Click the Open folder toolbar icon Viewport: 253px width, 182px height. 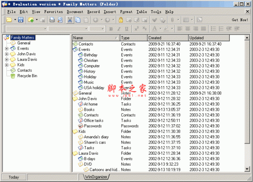(x=9, y=20)
